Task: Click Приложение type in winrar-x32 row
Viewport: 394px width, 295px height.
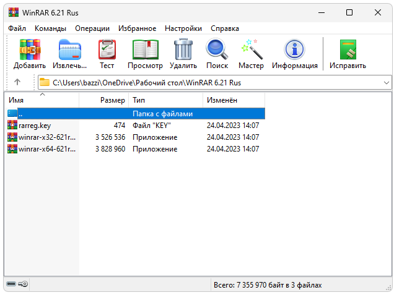Action: [x=155, y=137]
